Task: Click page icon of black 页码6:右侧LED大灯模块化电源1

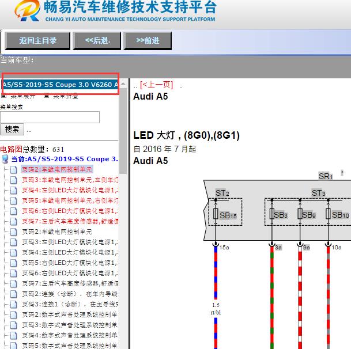Action: (x=14, y=273)
